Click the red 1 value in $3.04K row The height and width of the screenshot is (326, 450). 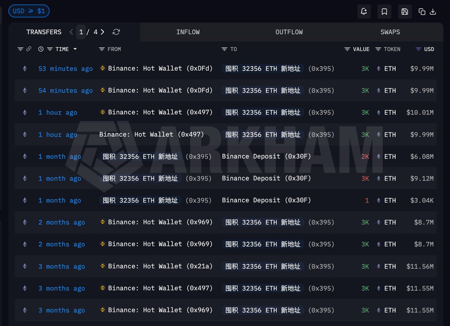pyautogui.click(x=367, y=200)
